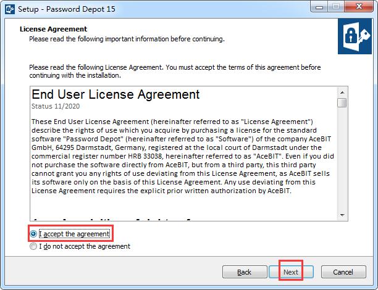Click the 'Please read the following important information' subtitle
This screenshot has height=290, width=378.
pyautogui.click(x=127, y=39)
